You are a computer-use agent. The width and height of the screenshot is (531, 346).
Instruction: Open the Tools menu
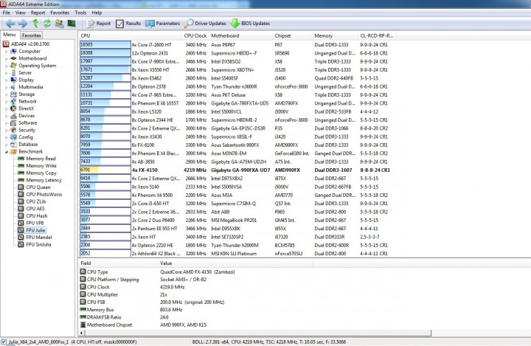click(80, 13)
